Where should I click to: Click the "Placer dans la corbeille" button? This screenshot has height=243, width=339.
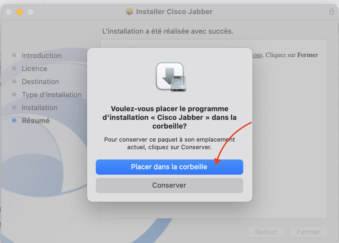(x=169, y=167)
